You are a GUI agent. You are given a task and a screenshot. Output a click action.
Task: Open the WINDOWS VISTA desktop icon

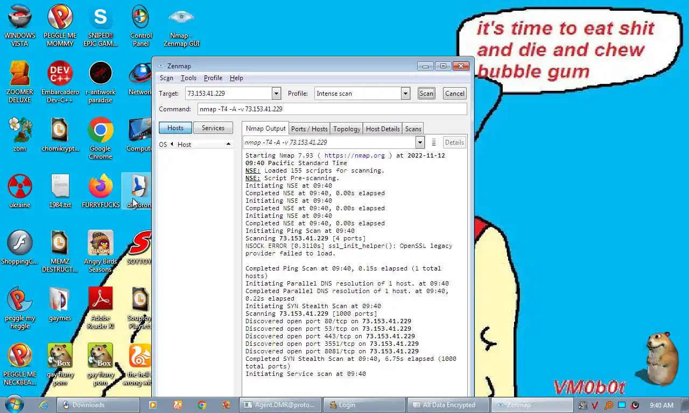(x=20, y=25)
